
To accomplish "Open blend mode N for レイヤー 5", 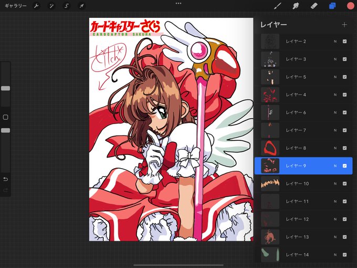I will pyautogui.click(x=335, y=77).
